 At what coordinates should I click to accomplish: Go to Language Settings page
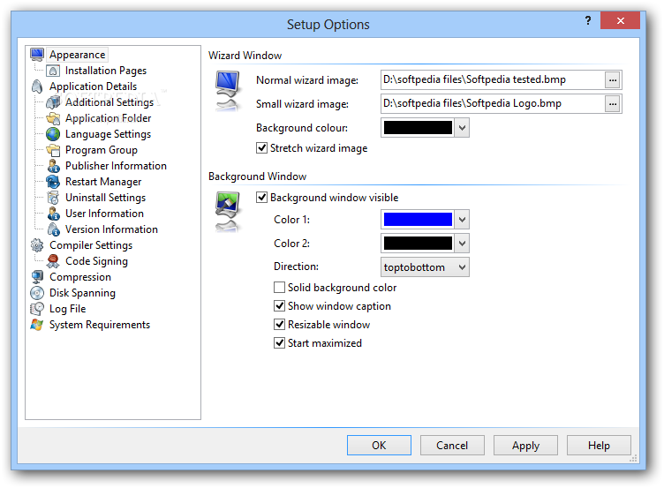(108, 134)
